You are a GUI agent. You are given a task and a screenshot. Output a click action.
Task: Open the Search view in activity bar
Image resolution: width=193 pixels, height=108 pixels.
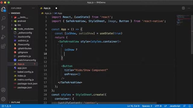3,19
